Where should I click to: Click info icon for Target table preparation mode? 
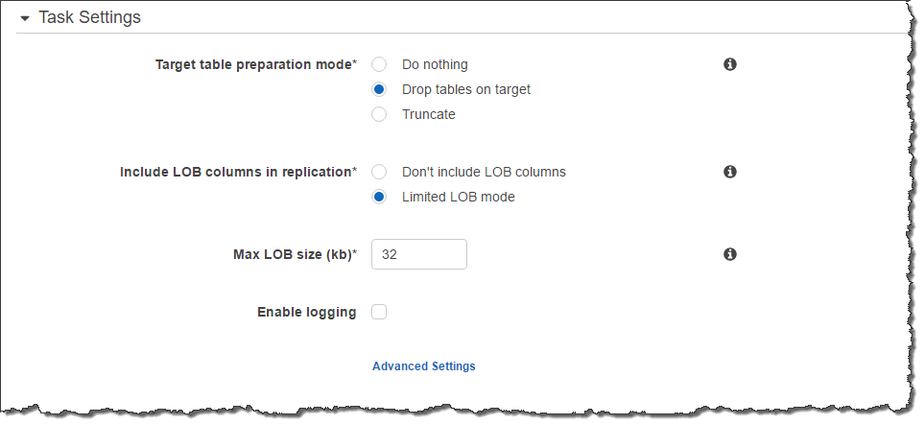click(729, 64)
